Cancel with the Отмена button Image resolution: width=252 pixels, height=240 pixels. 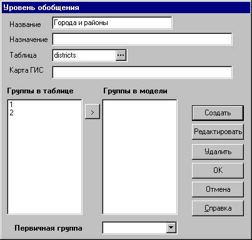click(218, 189)
